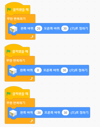Select robot icon on block with 왼쪽 바퀴 20
Screen dimensions: 100x127
point(14,29)
